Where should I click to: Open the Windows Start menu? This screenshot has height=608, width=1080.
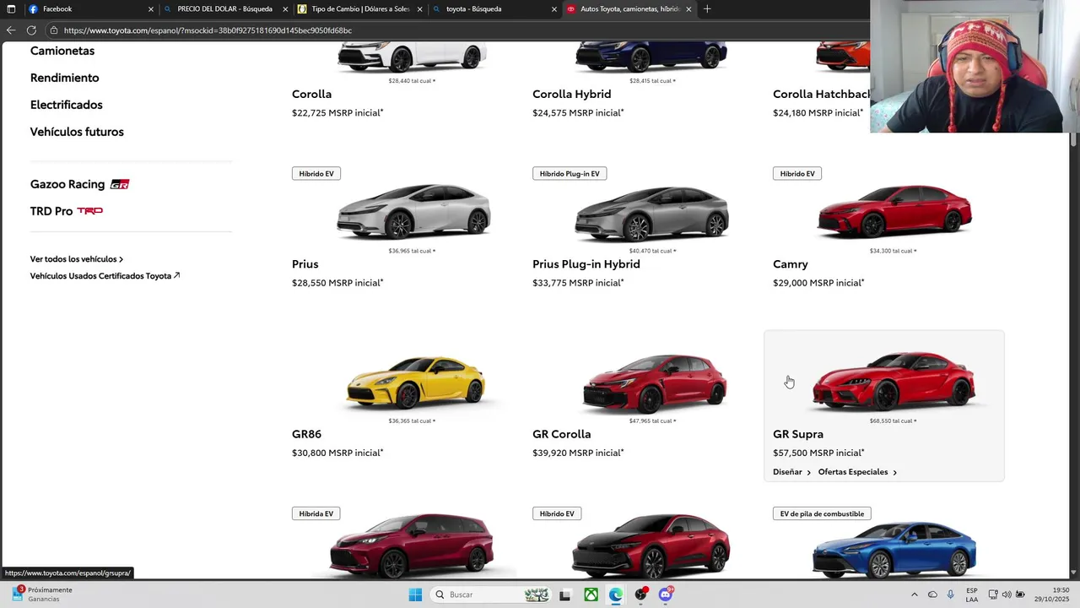coord(415,594)
